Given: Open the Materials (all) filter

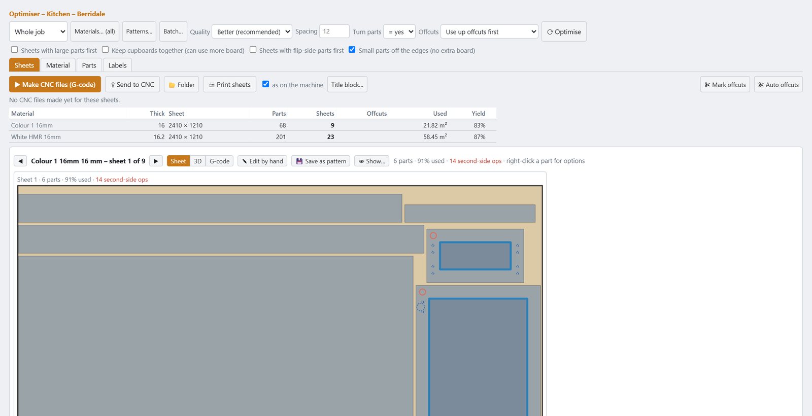Looking at the screenshot, I should [95, 31].
